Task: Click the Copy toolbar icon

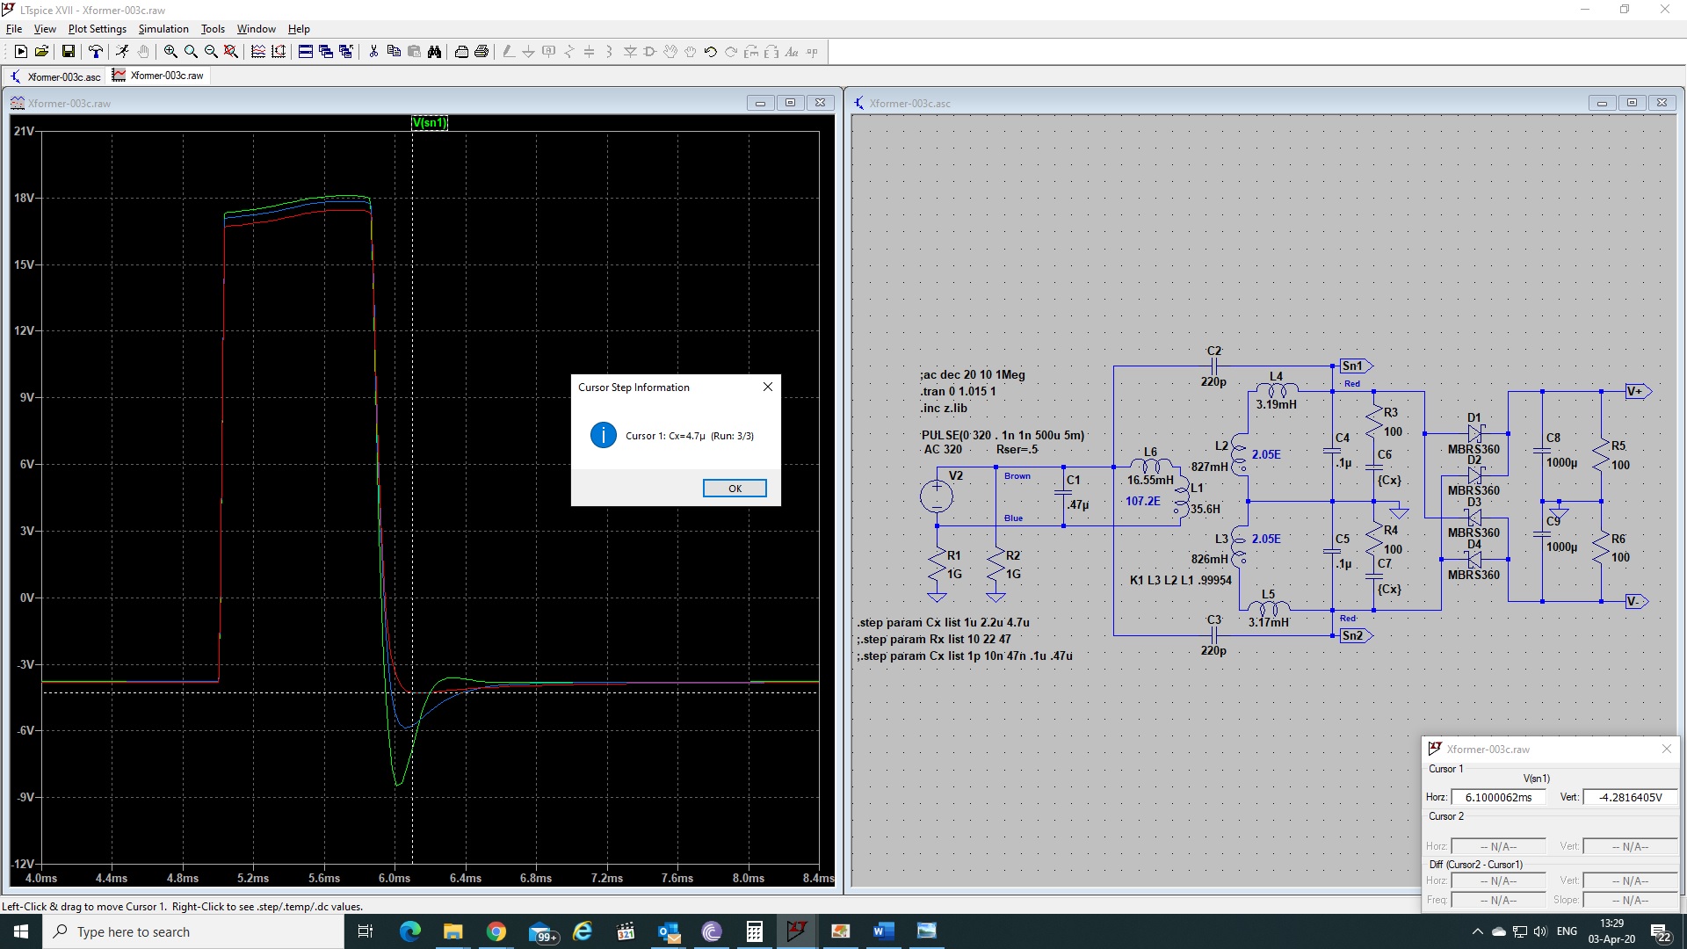Action: point(394,52)
